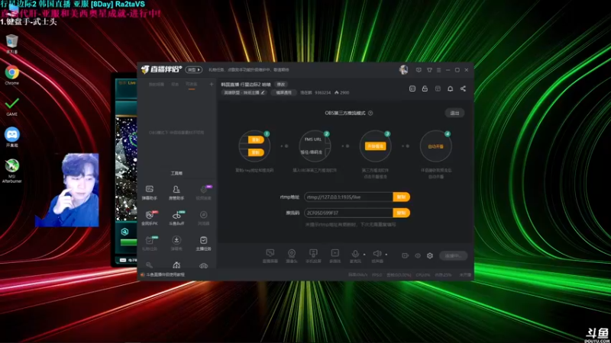The height and width of the screenshot is (343, 611).
Task: Toggle the lock icon at top right
Action: click(425, 88)
